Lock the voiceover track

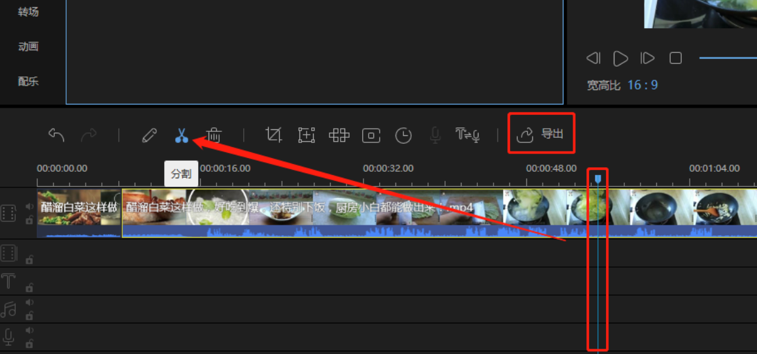[x=29, y=344]
